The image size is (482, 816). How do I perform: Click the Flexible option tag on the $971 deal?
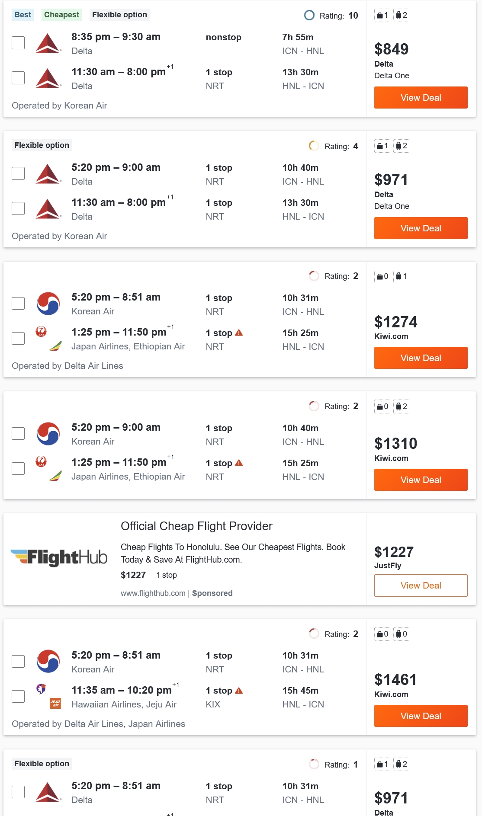42,145
